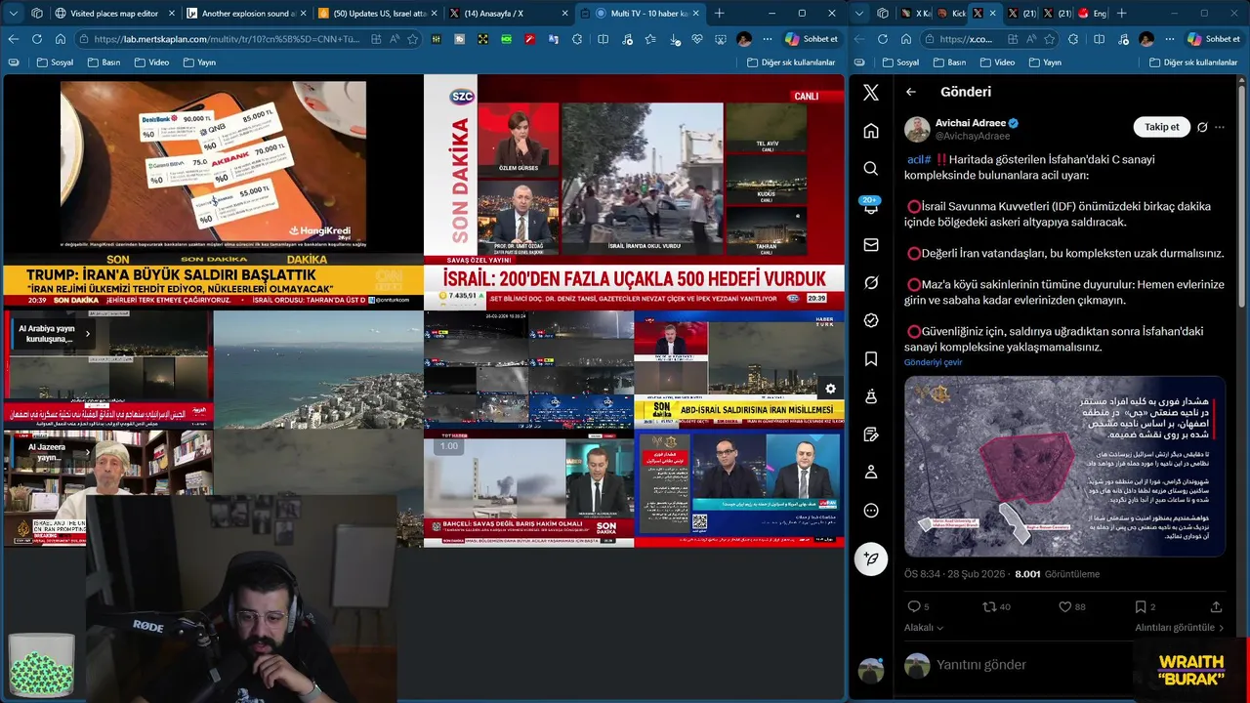Click Avichai Adraee avatar in post

click(917, 128)
